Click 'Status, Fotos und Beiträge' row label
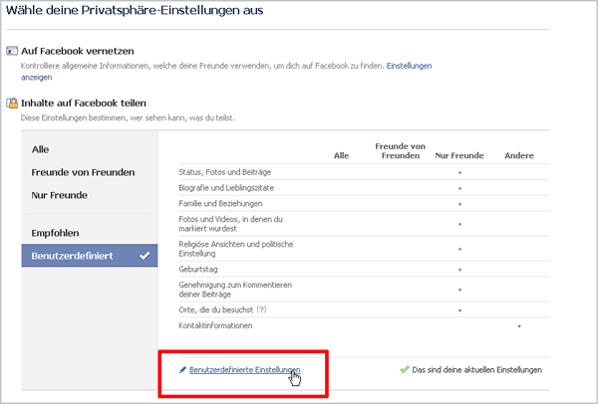This screenshot has width=598, height=404. click(x=224, y=172)
